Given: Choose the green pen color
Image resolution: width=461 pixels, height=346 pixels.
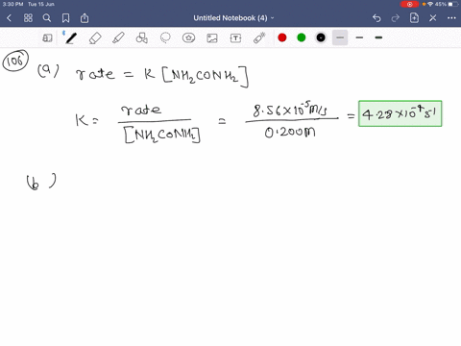Looking at the screenshot, I should click(302, 37).
